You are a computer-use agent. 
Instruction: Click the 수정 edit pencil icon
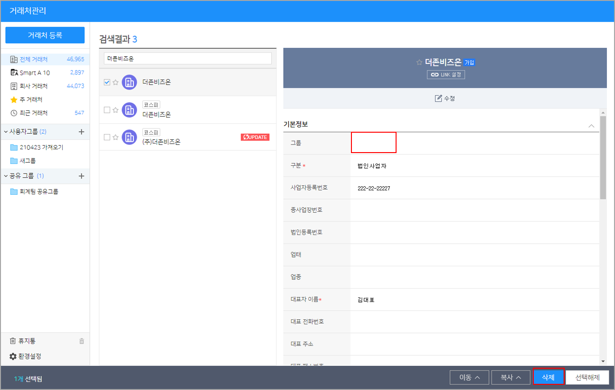tap(438, 99)
